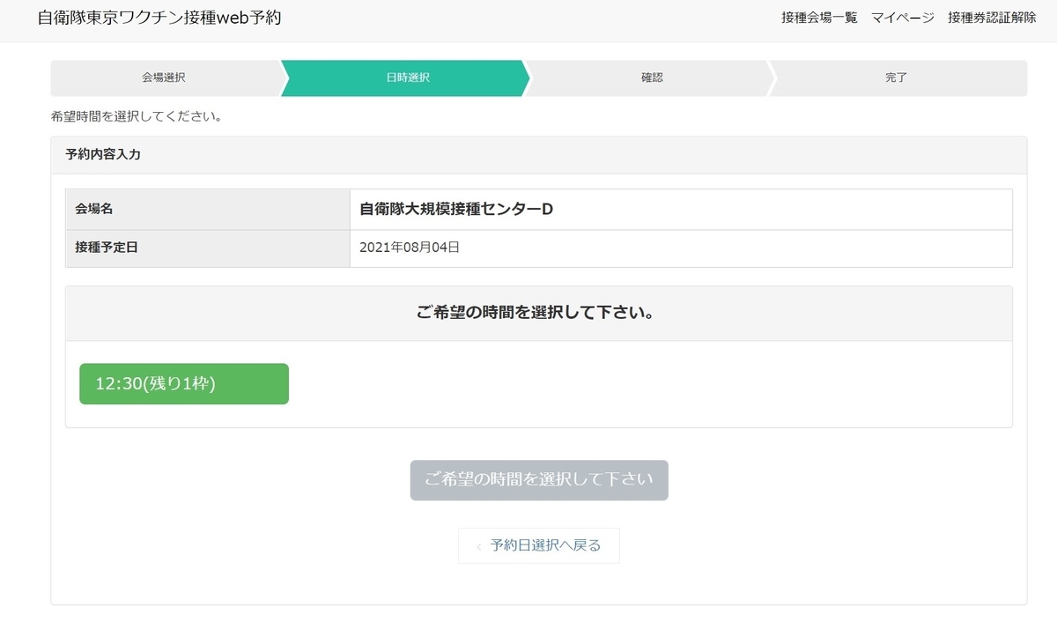Click the 接種予定日 table label
This screenshot has width=1057, height=622.
point(107,248)
